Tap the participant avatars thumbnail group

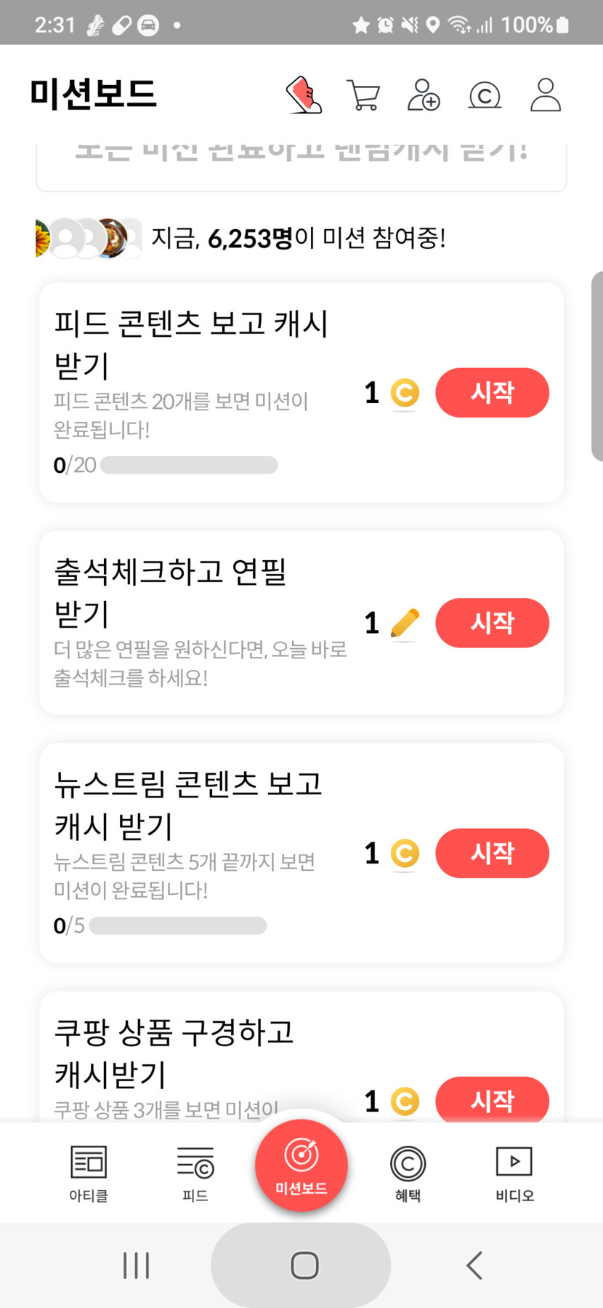(x=89, y=238)
